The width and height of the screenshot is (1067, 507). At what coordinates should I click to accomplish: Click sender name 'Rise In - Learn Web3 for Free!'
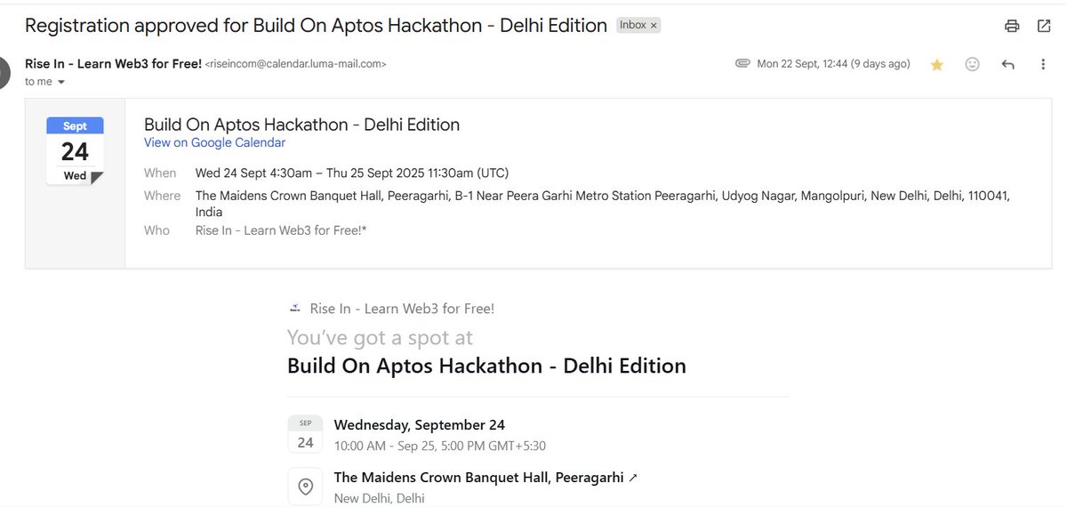113,64
